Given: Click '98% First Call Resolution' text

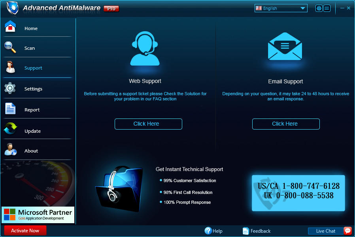Looking at the screenshot, I should (x=188, y=192).
